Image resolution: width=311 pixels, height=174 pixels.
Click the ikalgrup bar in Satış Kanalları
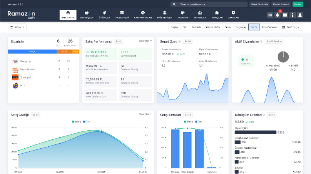(x=175, y=149)
